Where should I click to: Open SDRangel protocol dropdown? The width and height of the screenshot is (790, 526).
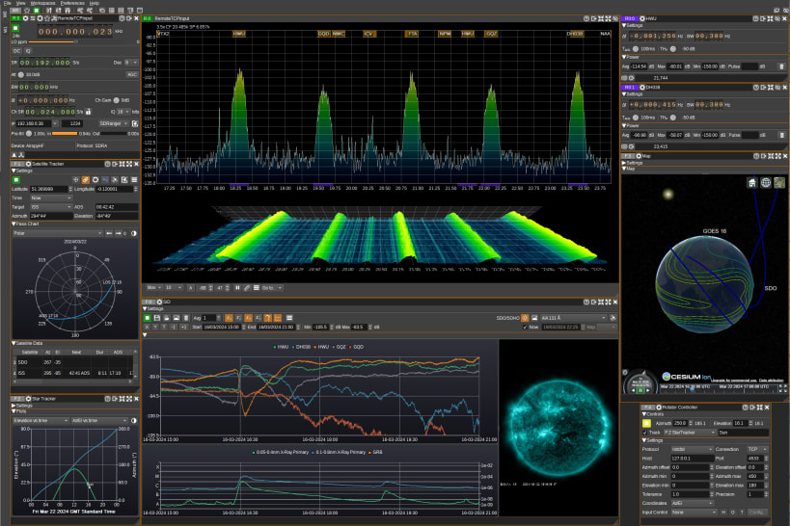point(114,123)
